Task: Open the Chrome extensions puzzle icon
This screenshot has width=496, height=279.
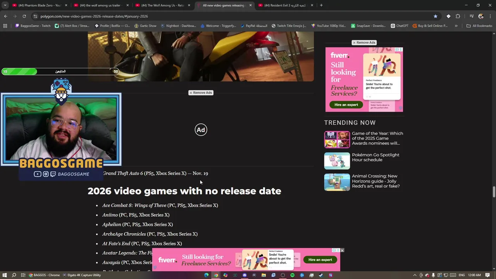Action: tap(458, 16)
